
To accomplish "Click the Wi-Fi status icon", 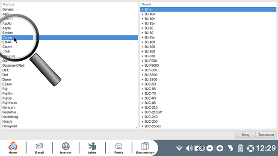I will pyautogui.click(x=179, y=148).
